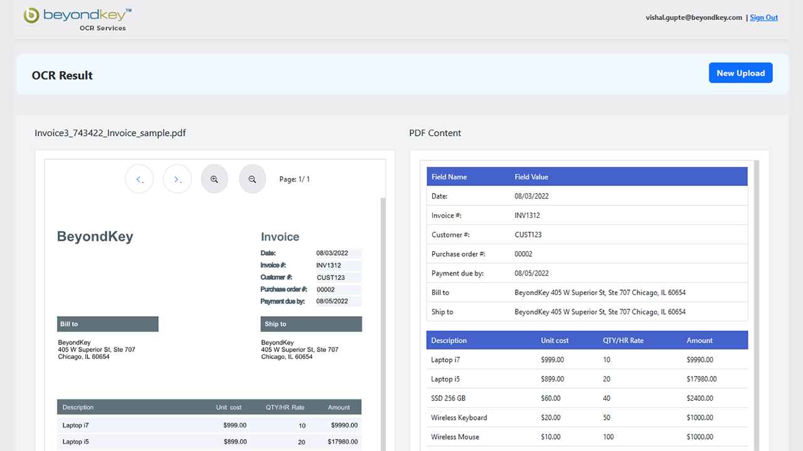Click the PDF Content heading
Viewport: 803px width, 451px height.
click(435, 133)
